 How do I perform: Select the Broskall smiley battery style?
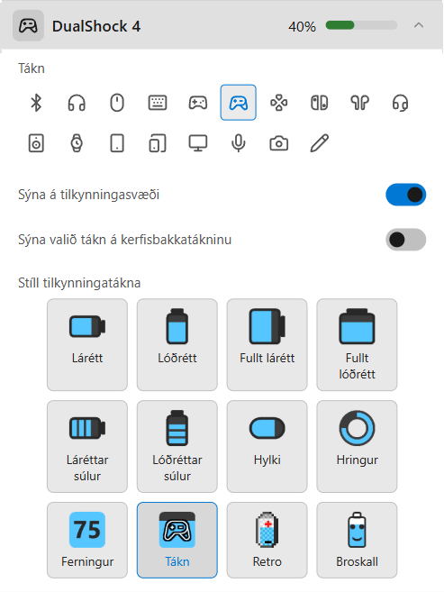point(357,540)
